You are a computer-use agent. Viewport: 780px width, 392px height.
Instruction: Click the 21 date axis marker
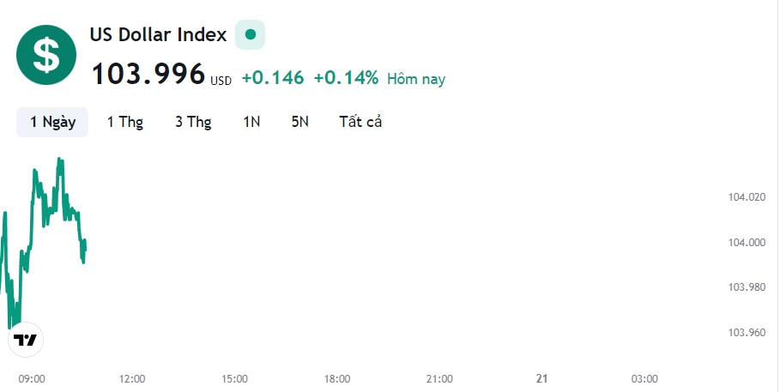point(541,378)
